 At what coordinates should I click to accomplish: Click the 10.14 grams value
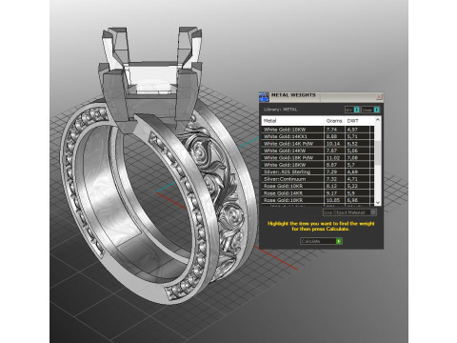(333, 144)
